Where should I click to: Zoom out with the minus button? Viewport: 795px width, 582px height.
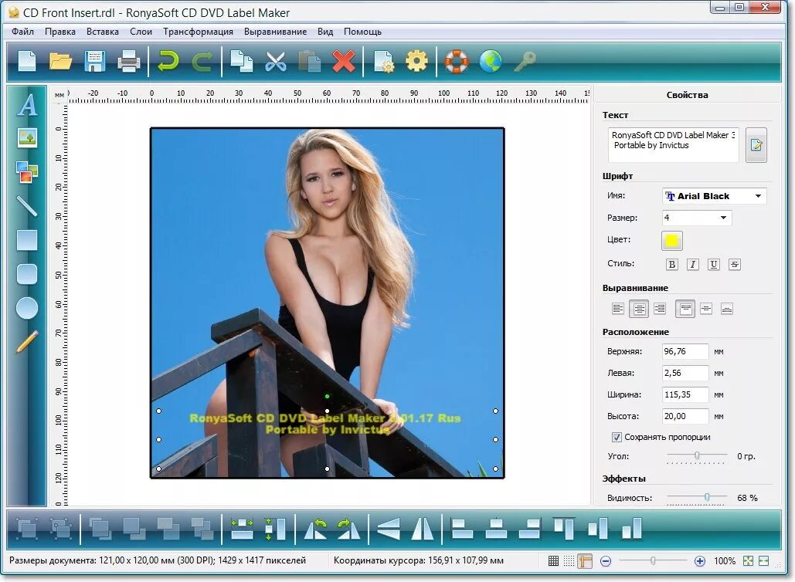[x=606, y=560]
